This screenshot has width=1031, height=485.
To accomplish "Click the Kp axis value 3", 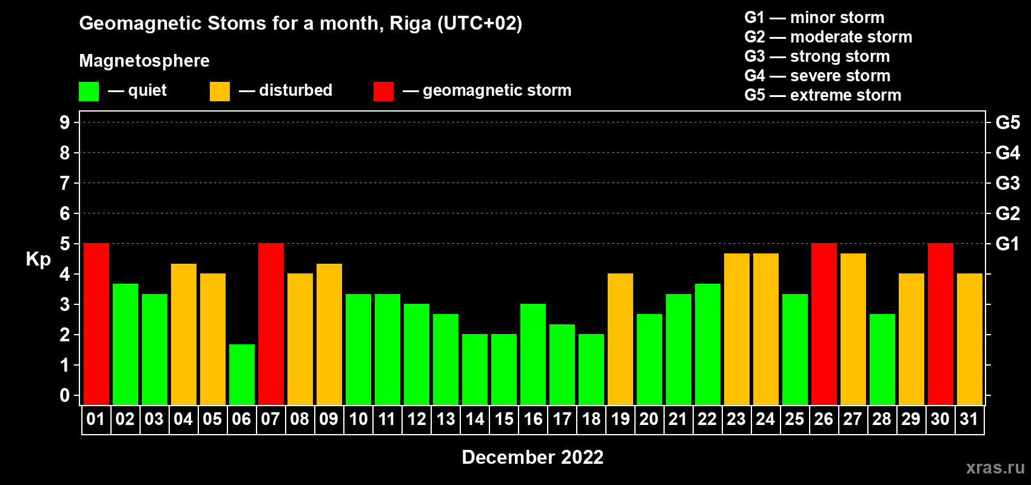I will (65, 304).
